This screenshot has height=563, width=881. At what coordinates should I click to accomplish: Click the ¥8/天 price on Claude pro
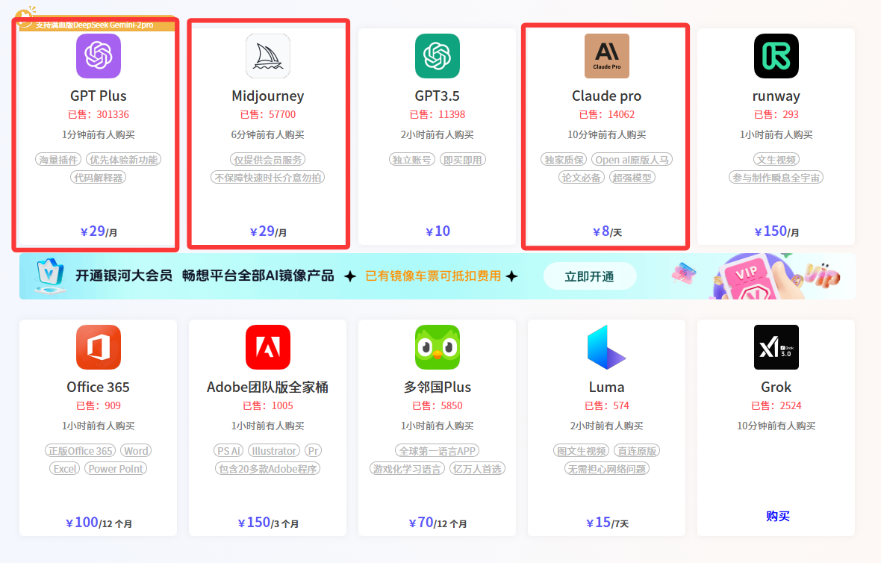607,231
